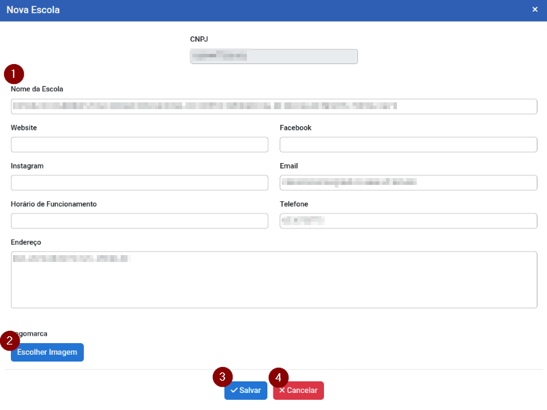Click the Nova Escola title bar text
Image resolution: width=547 pixels, height=410 pixels.
click(x=33, y=10)
